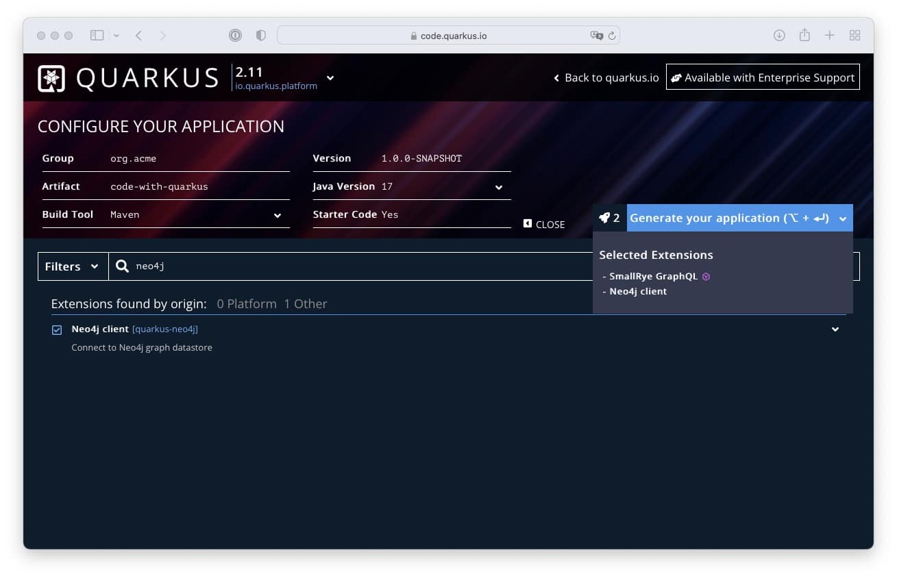Screen dimensions: 897x578
Task: Click the handshake Enterprise Support icon
Action: click(676, 78)
